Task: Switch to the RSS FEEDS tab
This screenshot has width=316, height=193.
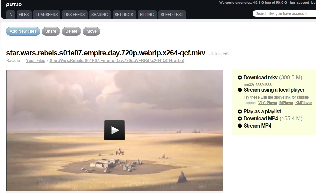Action: click(x=75, y=15)
